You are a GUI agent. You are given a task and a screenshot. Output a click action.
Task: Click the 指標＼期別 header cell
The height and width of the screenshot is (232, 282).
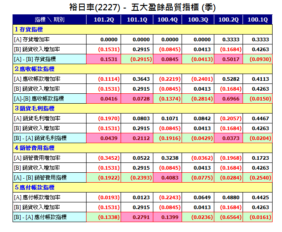coord(49,19)
